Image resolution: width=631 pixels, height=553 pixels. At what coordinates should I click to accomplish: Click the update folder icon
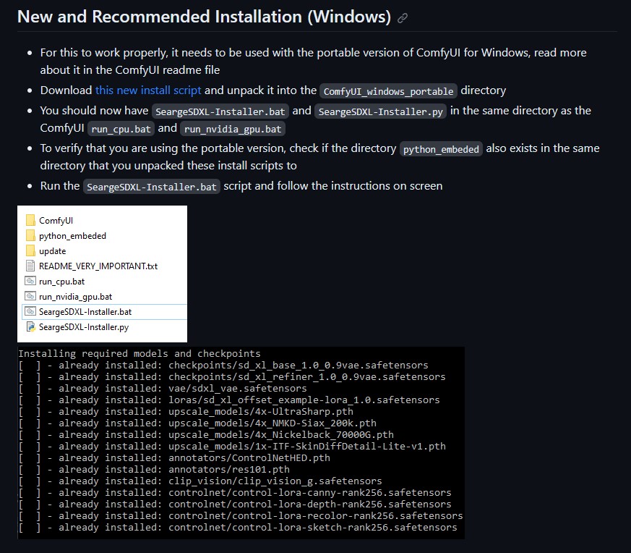(x=30, y=250)
